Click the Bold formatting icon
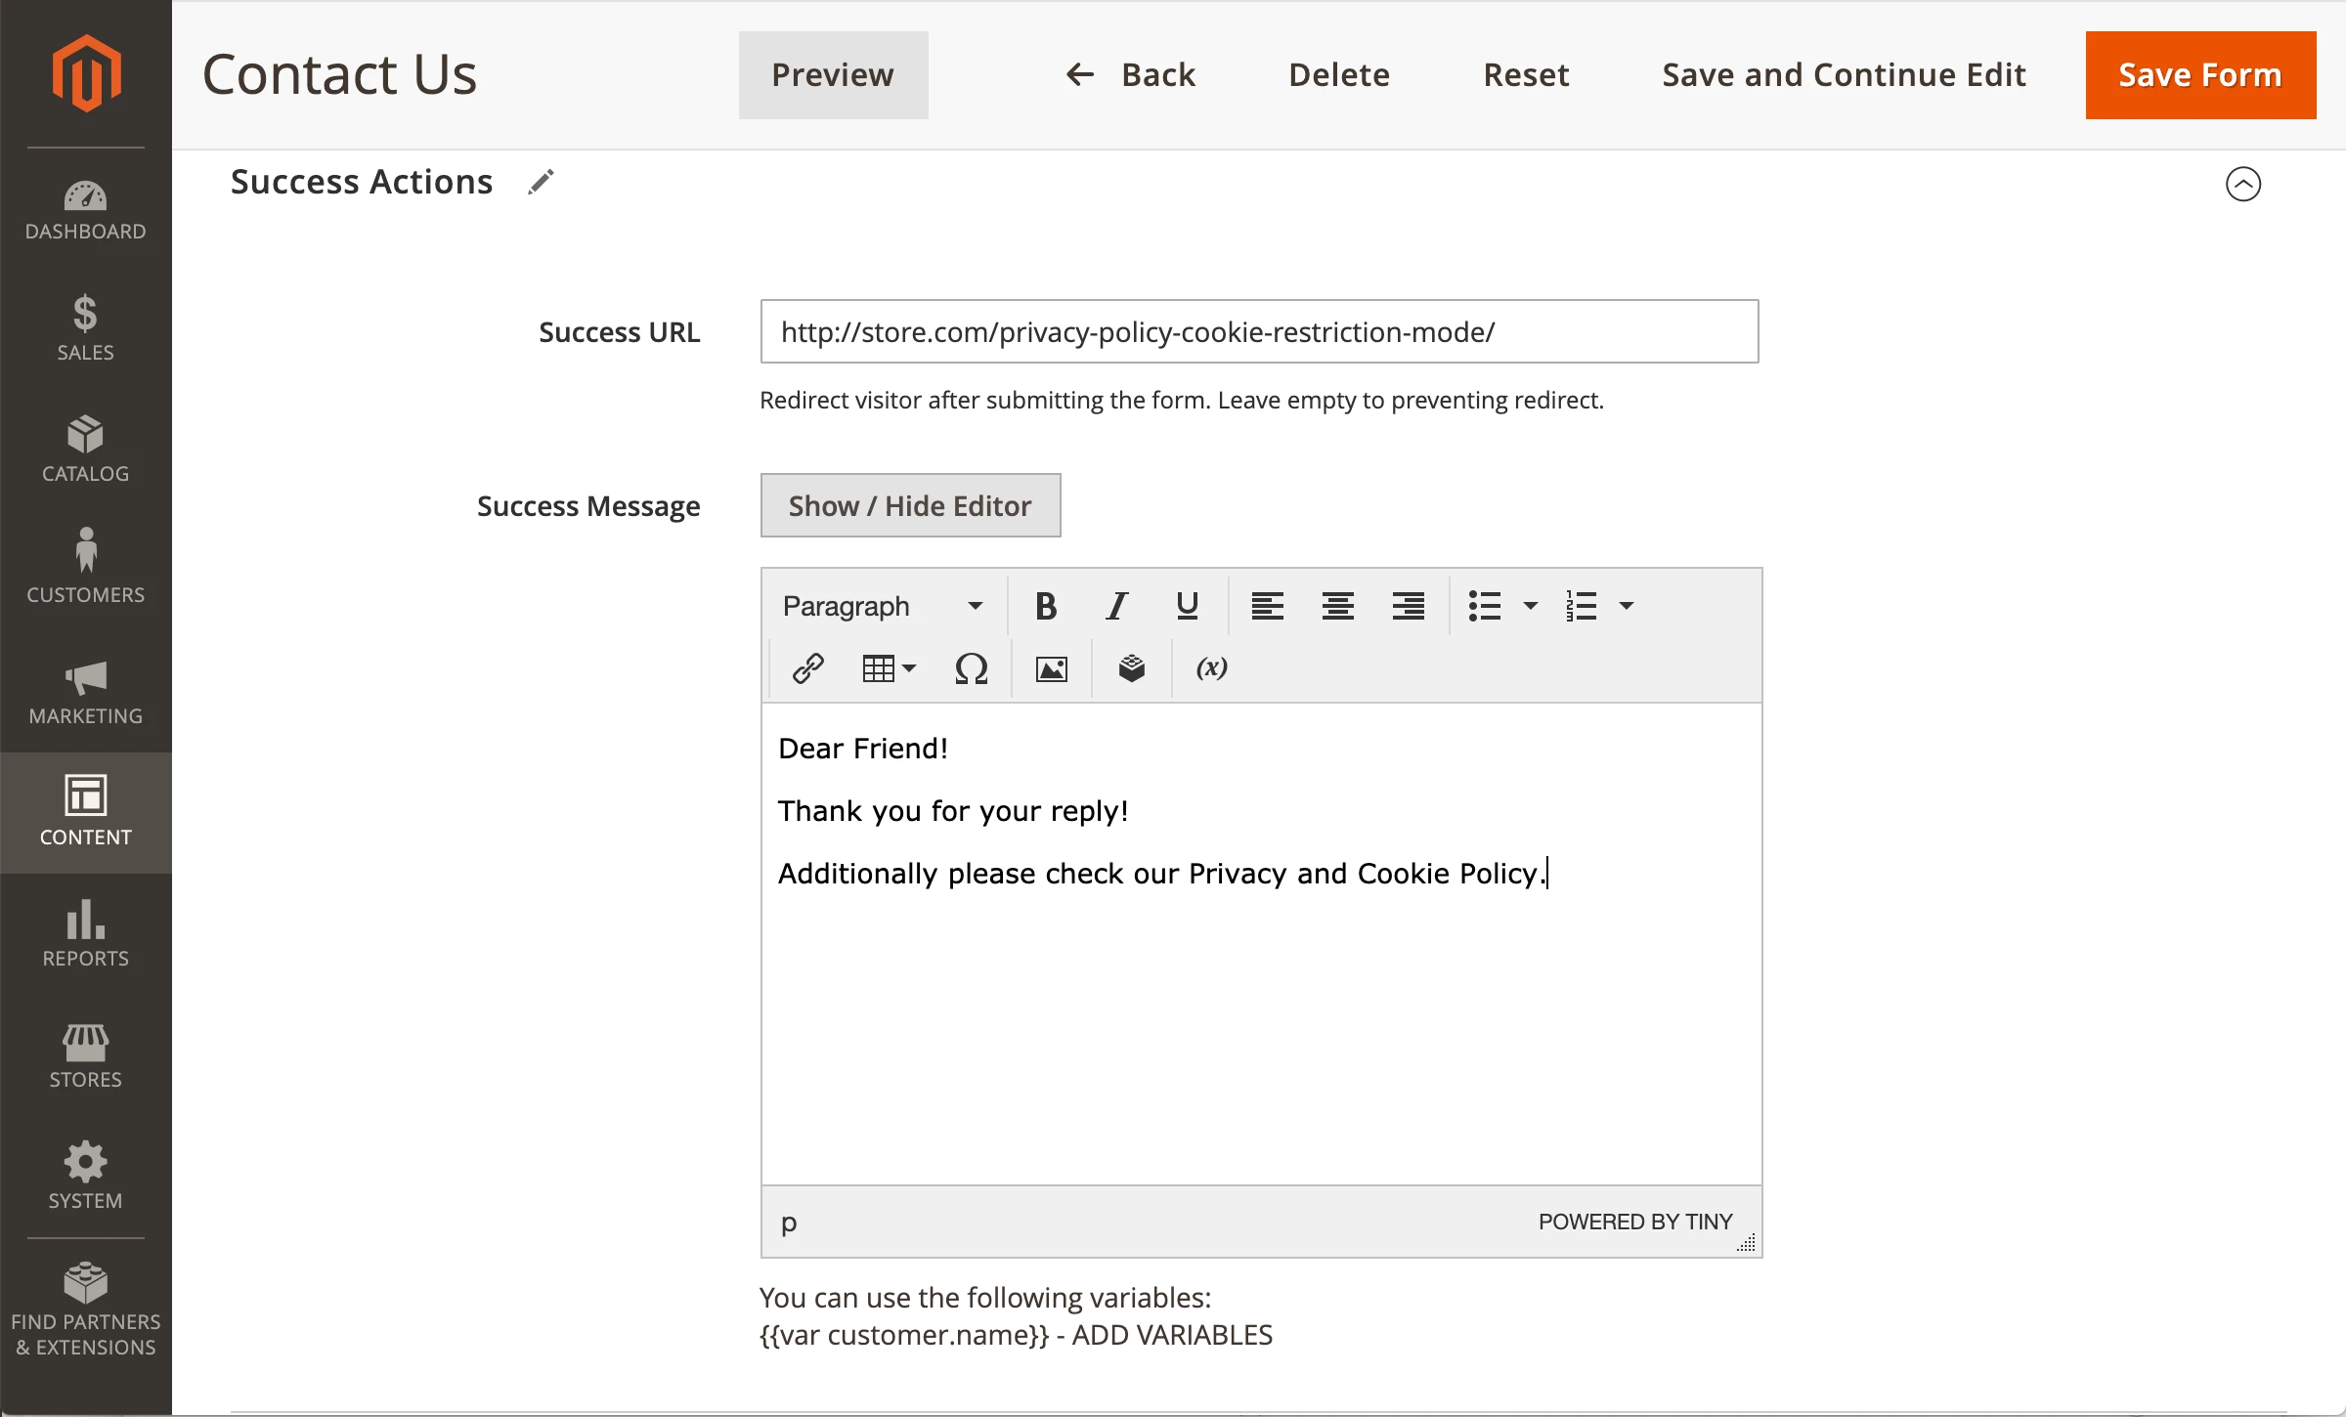Screen dimensions: 2346x1417 1045,606
